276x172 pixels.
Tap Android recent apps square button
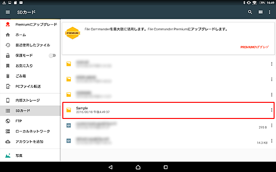(x=166, y=167)
